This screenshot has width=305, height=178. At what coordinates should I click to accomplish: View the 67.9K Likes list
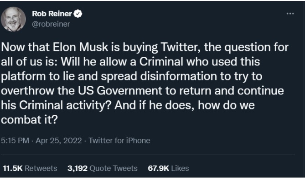(168, 168)
